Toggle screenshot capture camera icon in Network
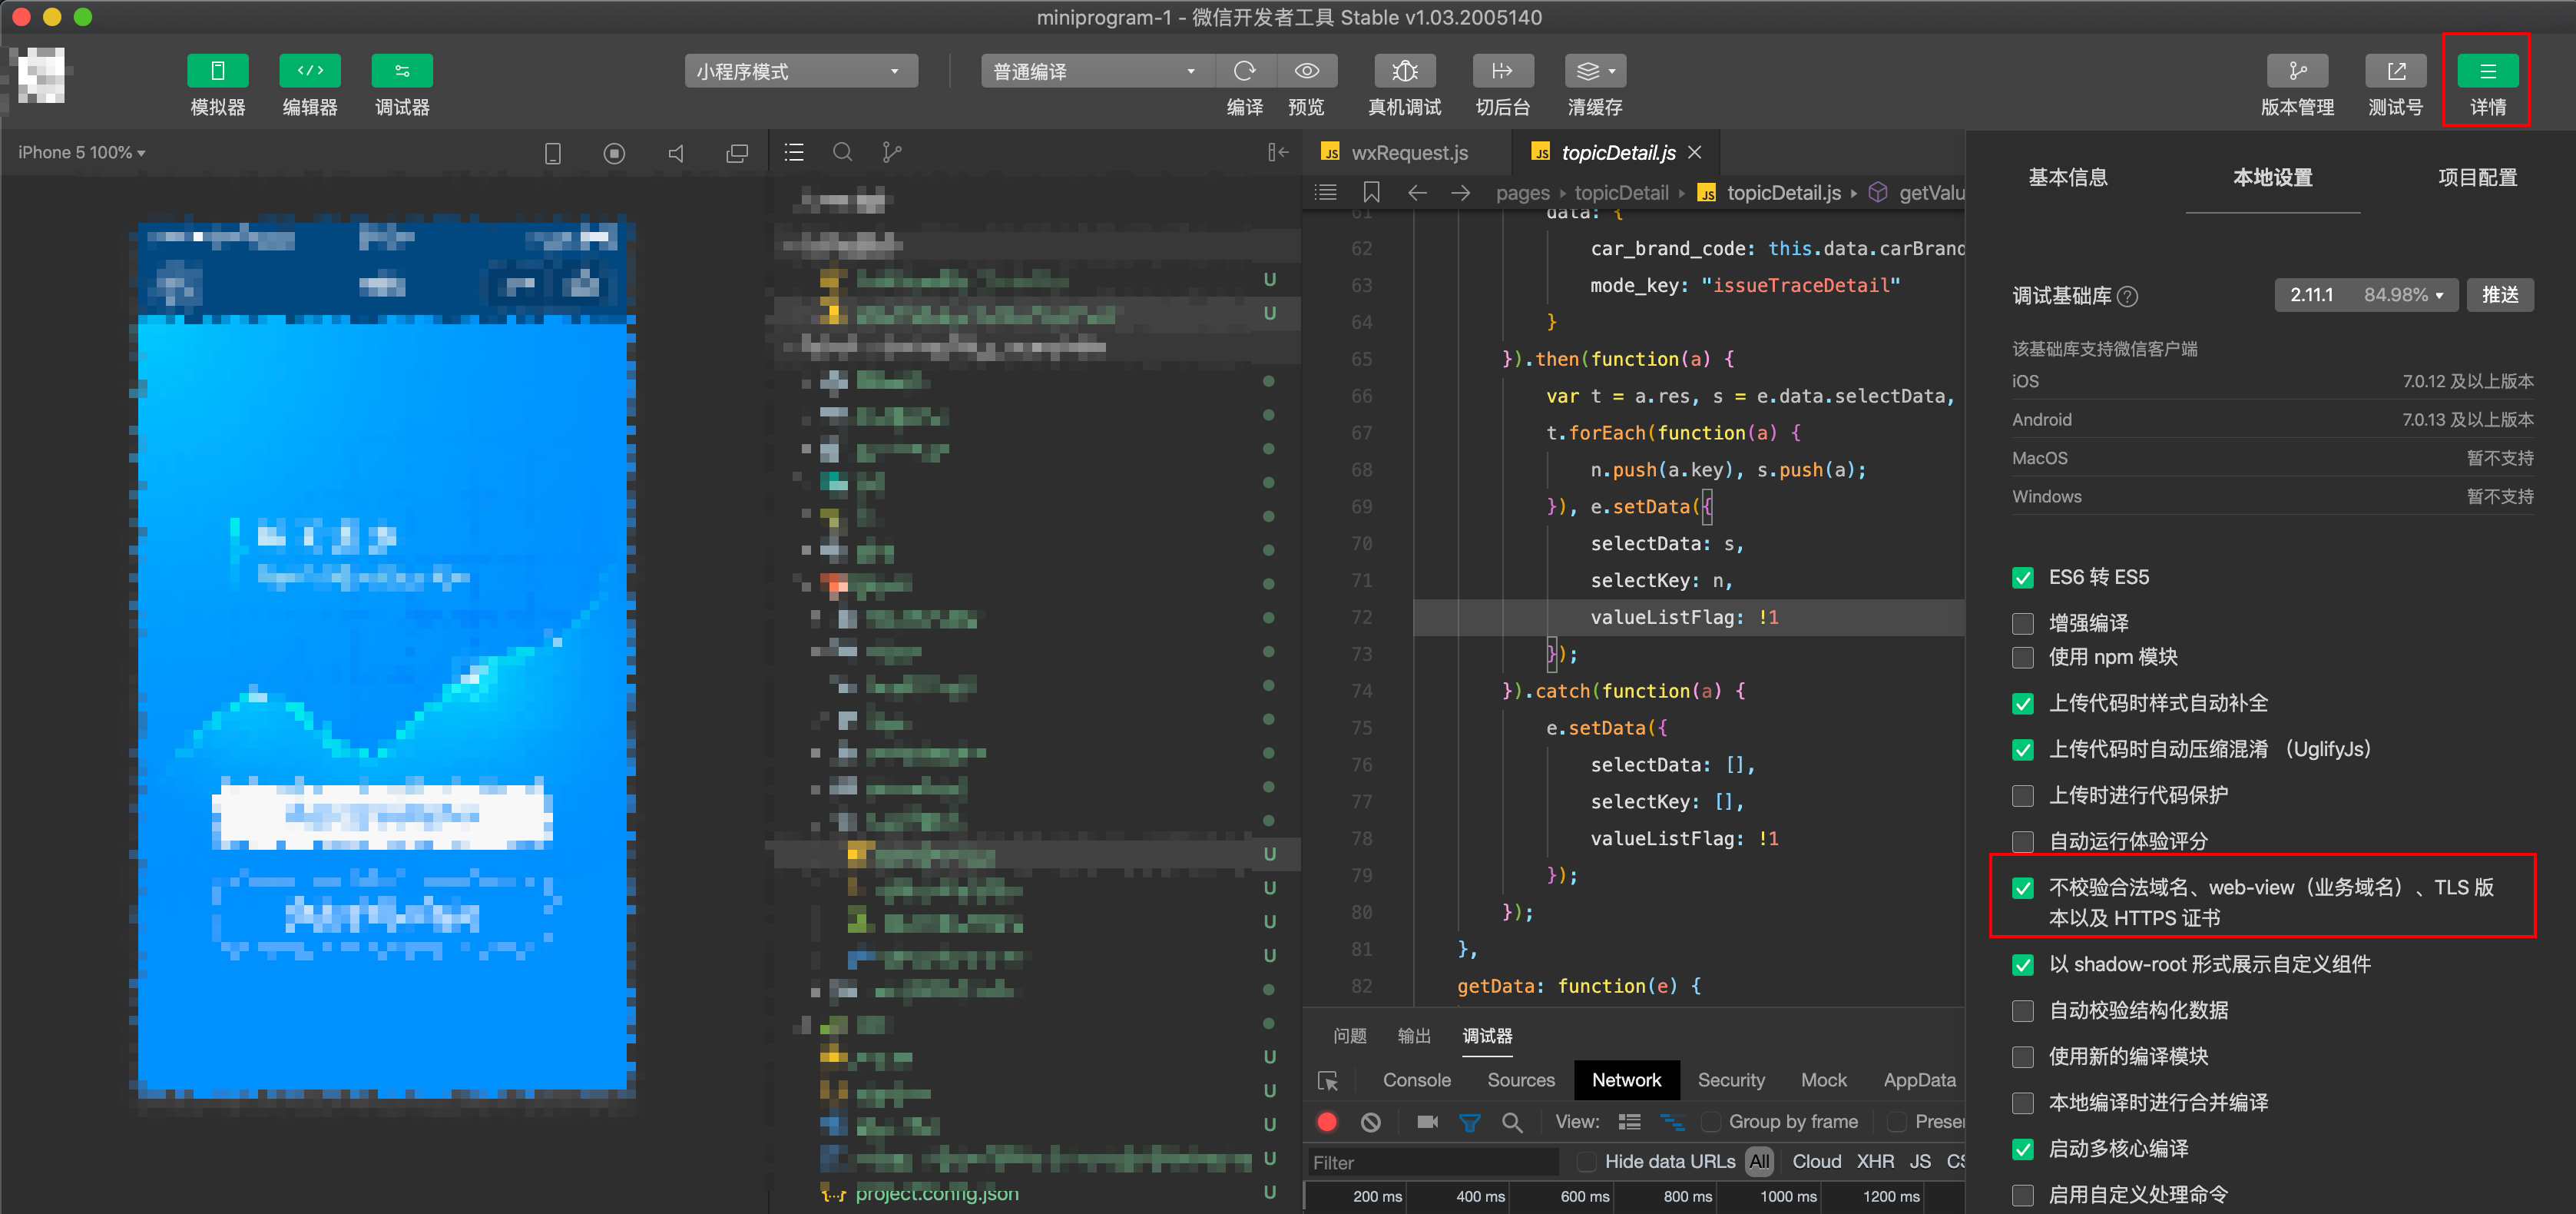This screenshot has width=2576, height=1214. (1427, 1122)
